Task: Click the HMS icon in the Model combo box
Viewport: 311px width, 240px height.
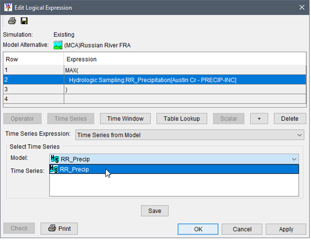Action: (x=55, y=159)
